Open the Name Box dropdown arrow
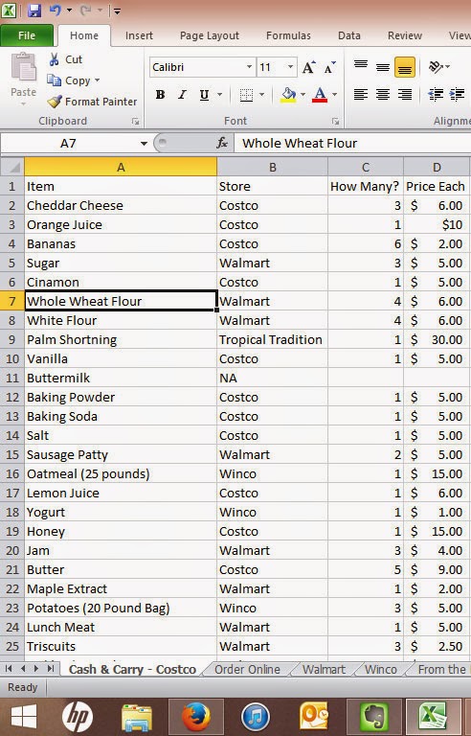 point(144,144)
